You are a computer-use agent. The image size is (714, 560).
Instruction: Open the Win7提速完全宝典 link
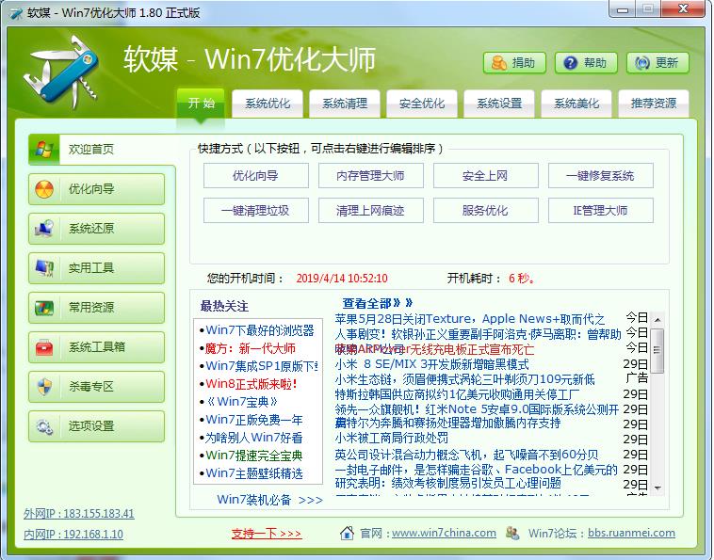pyautogui.click(x=254, y=456)
